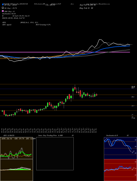Click the blue 20 Day EMA legend swatch
Image resolution: width=137 pixels, height=181 pixels.
pos(3,5)
